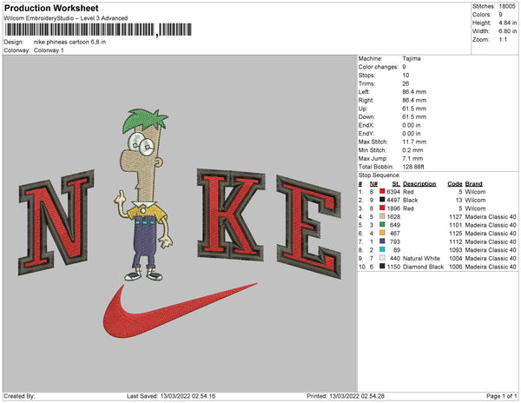Click the Zoom value 1:1
The image size is (521, 403).
tap(503, 40)
